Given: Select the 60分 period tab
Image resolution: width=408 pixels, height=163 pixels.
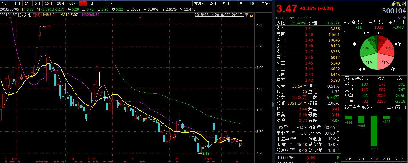Looking at the screenshot, I should pos(73,3).
